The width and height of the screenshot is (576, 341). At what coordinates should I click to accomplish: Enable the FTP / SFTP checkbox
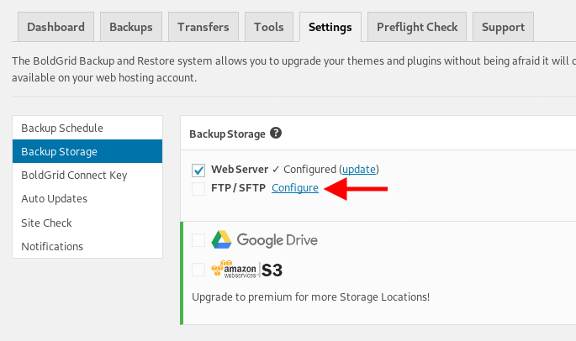tap(198, 189)
